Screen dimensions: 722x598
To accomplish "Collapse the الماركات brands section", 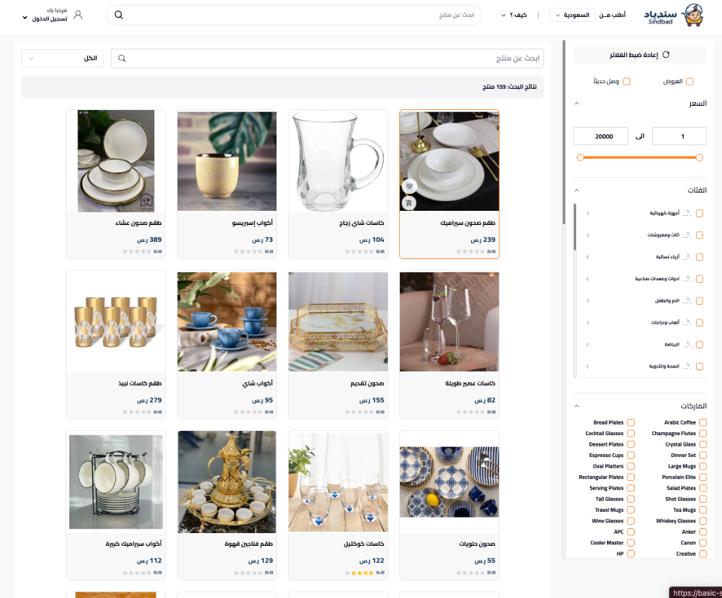I will [x=577, y=406].
